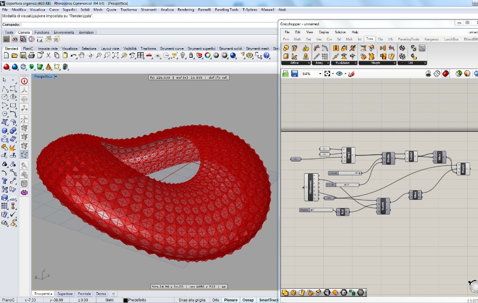Toggle SmartTrack in status bar
Screen dimensions: 478x303
[x=268, y=300]
